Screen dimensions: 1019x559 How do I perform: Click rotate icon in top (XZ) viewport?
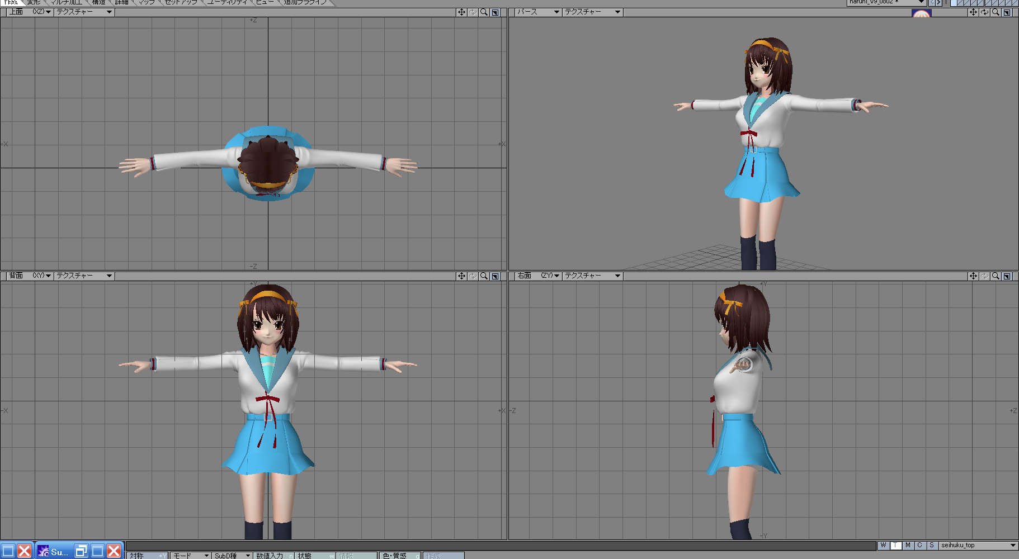click(x=473, y=12)
